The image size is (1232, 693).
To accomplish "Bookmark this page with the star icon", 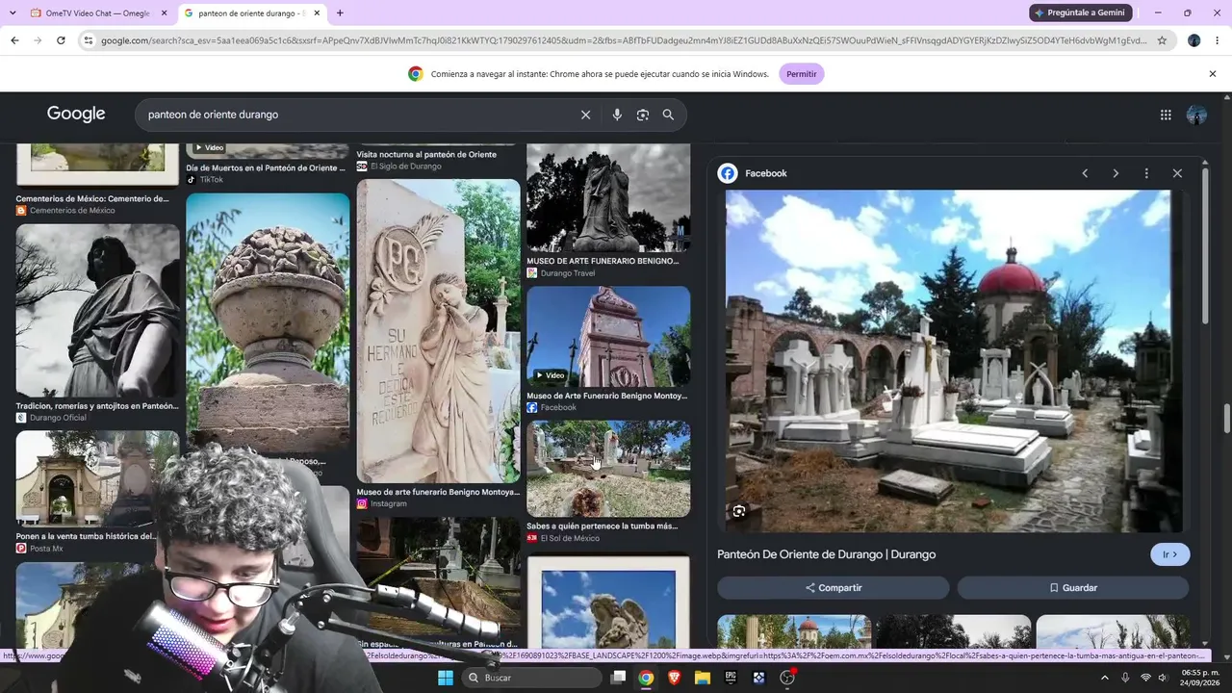I will (x=1162, y=40).
